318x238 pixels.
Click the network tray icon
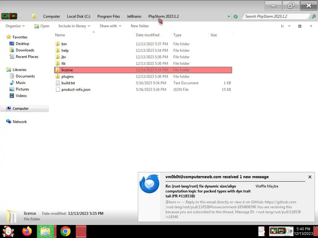tap(281, 231)
